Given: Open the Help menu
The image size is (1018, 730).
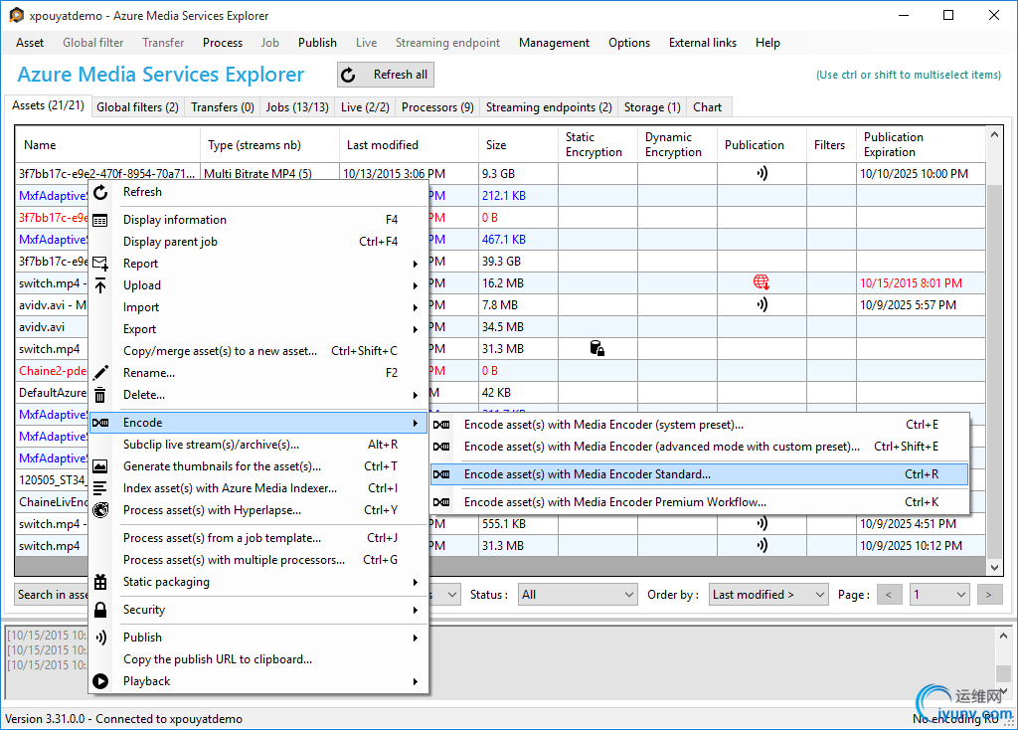Looking at the screenshot, I should pos(767,43).
